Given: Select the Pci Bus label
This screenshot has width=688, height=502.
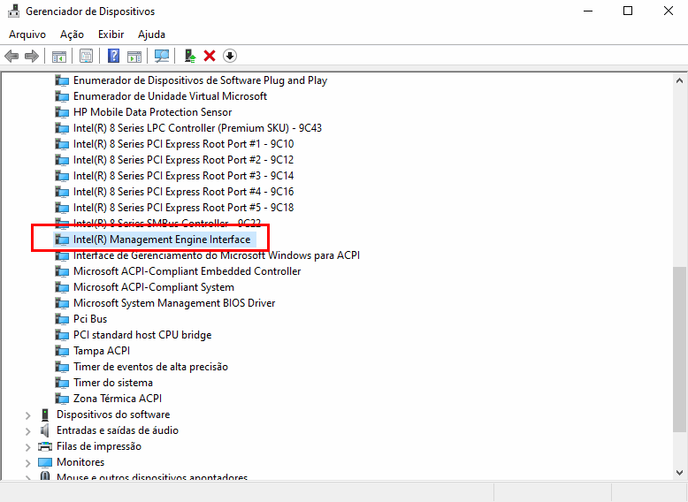Looking at the screenshot, I should 90,319.
